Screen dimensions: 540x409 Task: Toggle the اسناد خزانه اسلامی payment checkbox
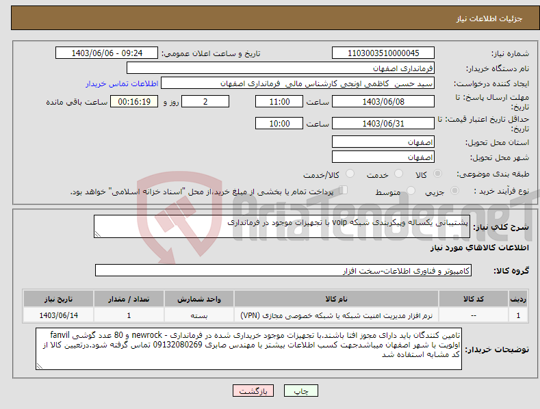coord(343,190)
